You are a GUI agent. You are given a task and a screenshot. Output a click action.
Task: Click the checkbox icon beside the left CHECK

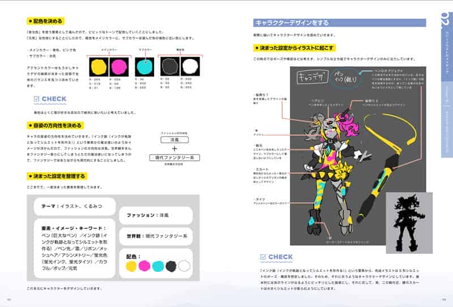(36, 99)
